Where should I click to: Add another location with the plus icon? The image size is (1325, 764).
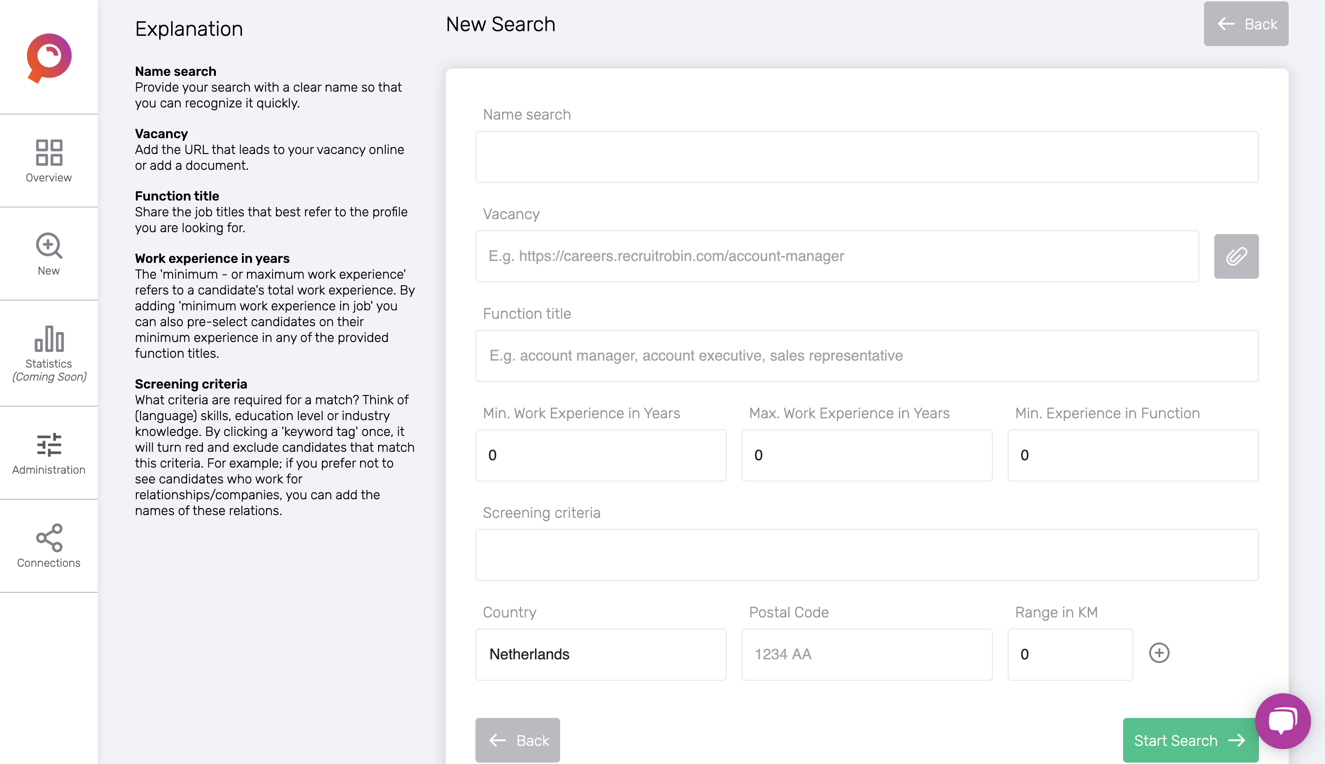coord(1159,654)
